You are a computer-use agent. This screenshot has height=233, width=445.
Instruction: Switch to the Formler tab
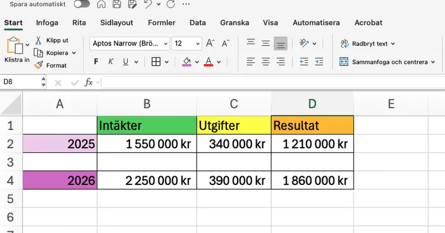[162, 23]
